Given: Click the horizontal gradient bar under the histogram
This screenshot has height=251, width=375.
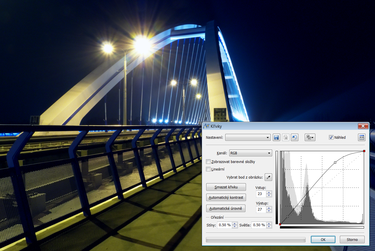Looking at the screenshot, I should click(x=322, y=227).
